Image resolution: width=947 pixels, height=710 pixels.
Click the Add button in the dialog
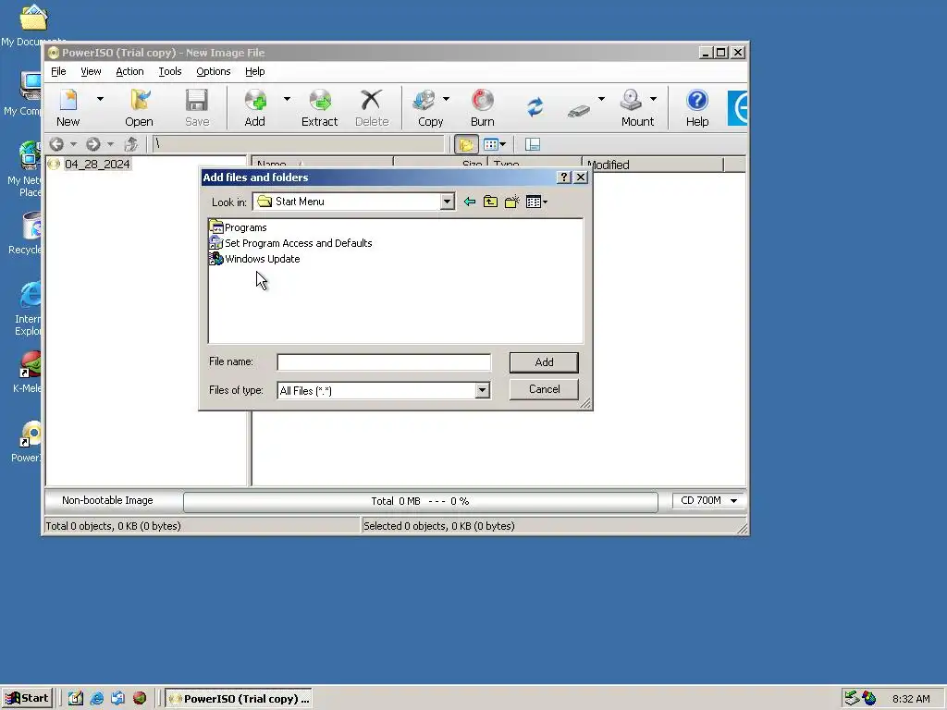(544, 362)
